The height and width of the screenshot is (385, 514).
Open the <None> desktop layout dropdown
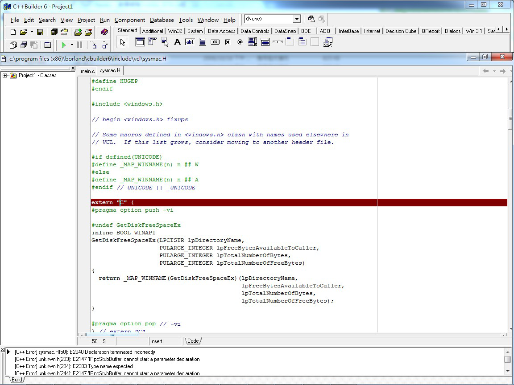click(x=297, y=19)
